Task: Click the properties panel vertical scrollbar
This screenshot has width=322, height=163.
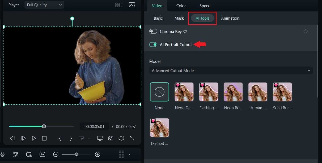Action: point(317,61)
